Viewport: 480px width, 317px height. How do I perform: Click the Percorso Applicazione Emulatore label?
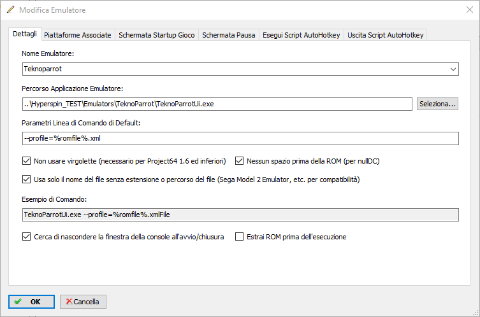coord(72,88)
